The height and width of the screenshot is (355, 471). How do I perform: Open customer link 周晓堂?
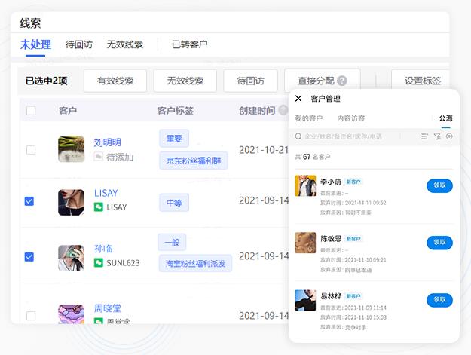tap(108, 308)
